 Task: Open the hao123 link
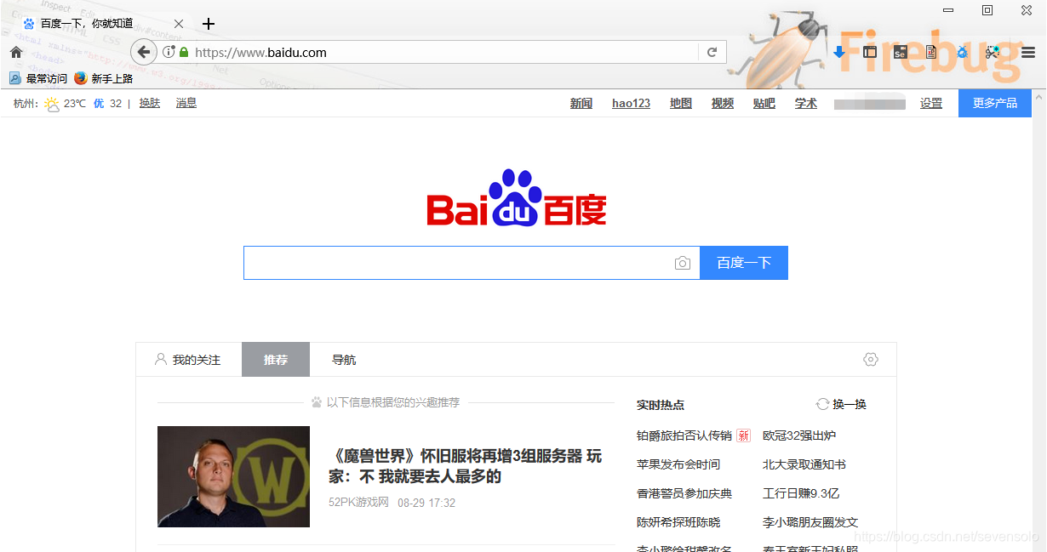[630, 103]
